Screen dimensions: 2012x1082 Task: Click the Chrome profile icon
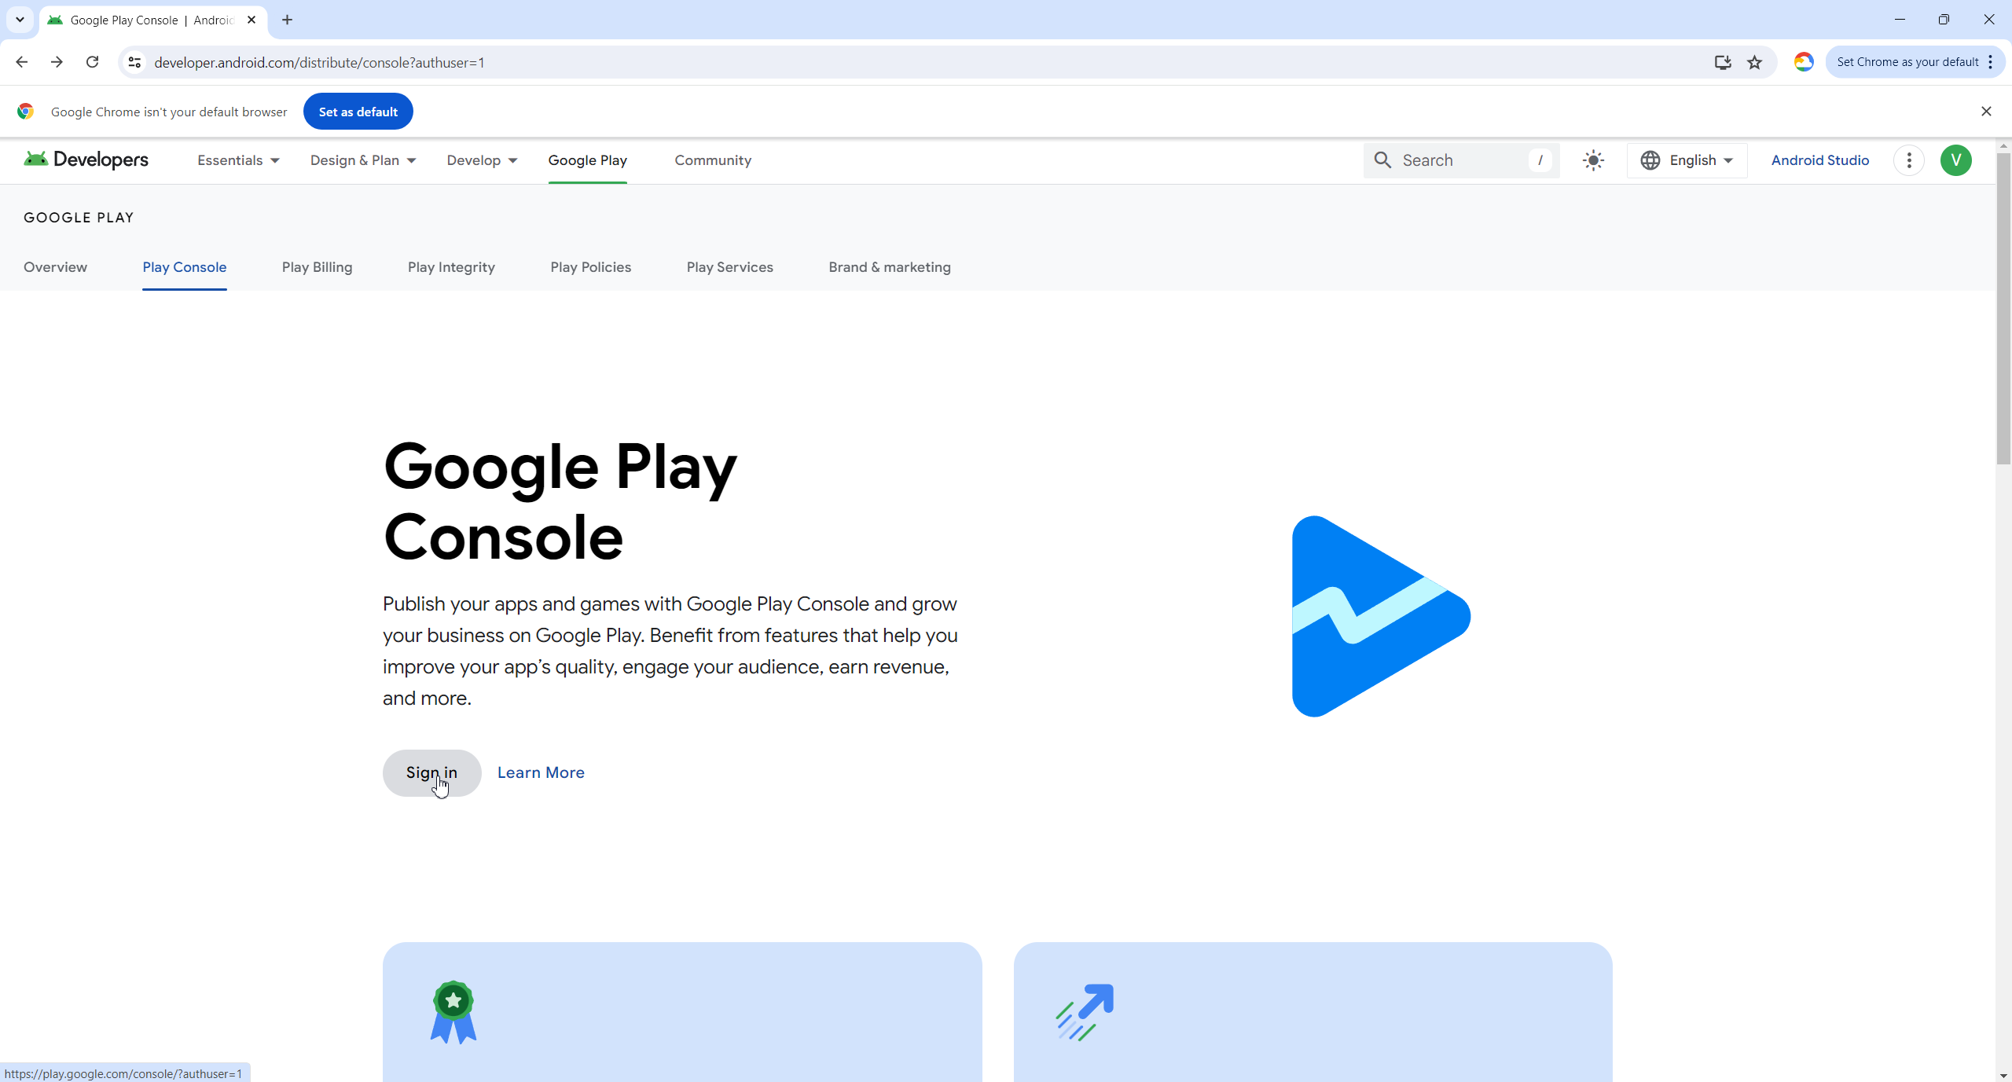[x=1803, y=62]
